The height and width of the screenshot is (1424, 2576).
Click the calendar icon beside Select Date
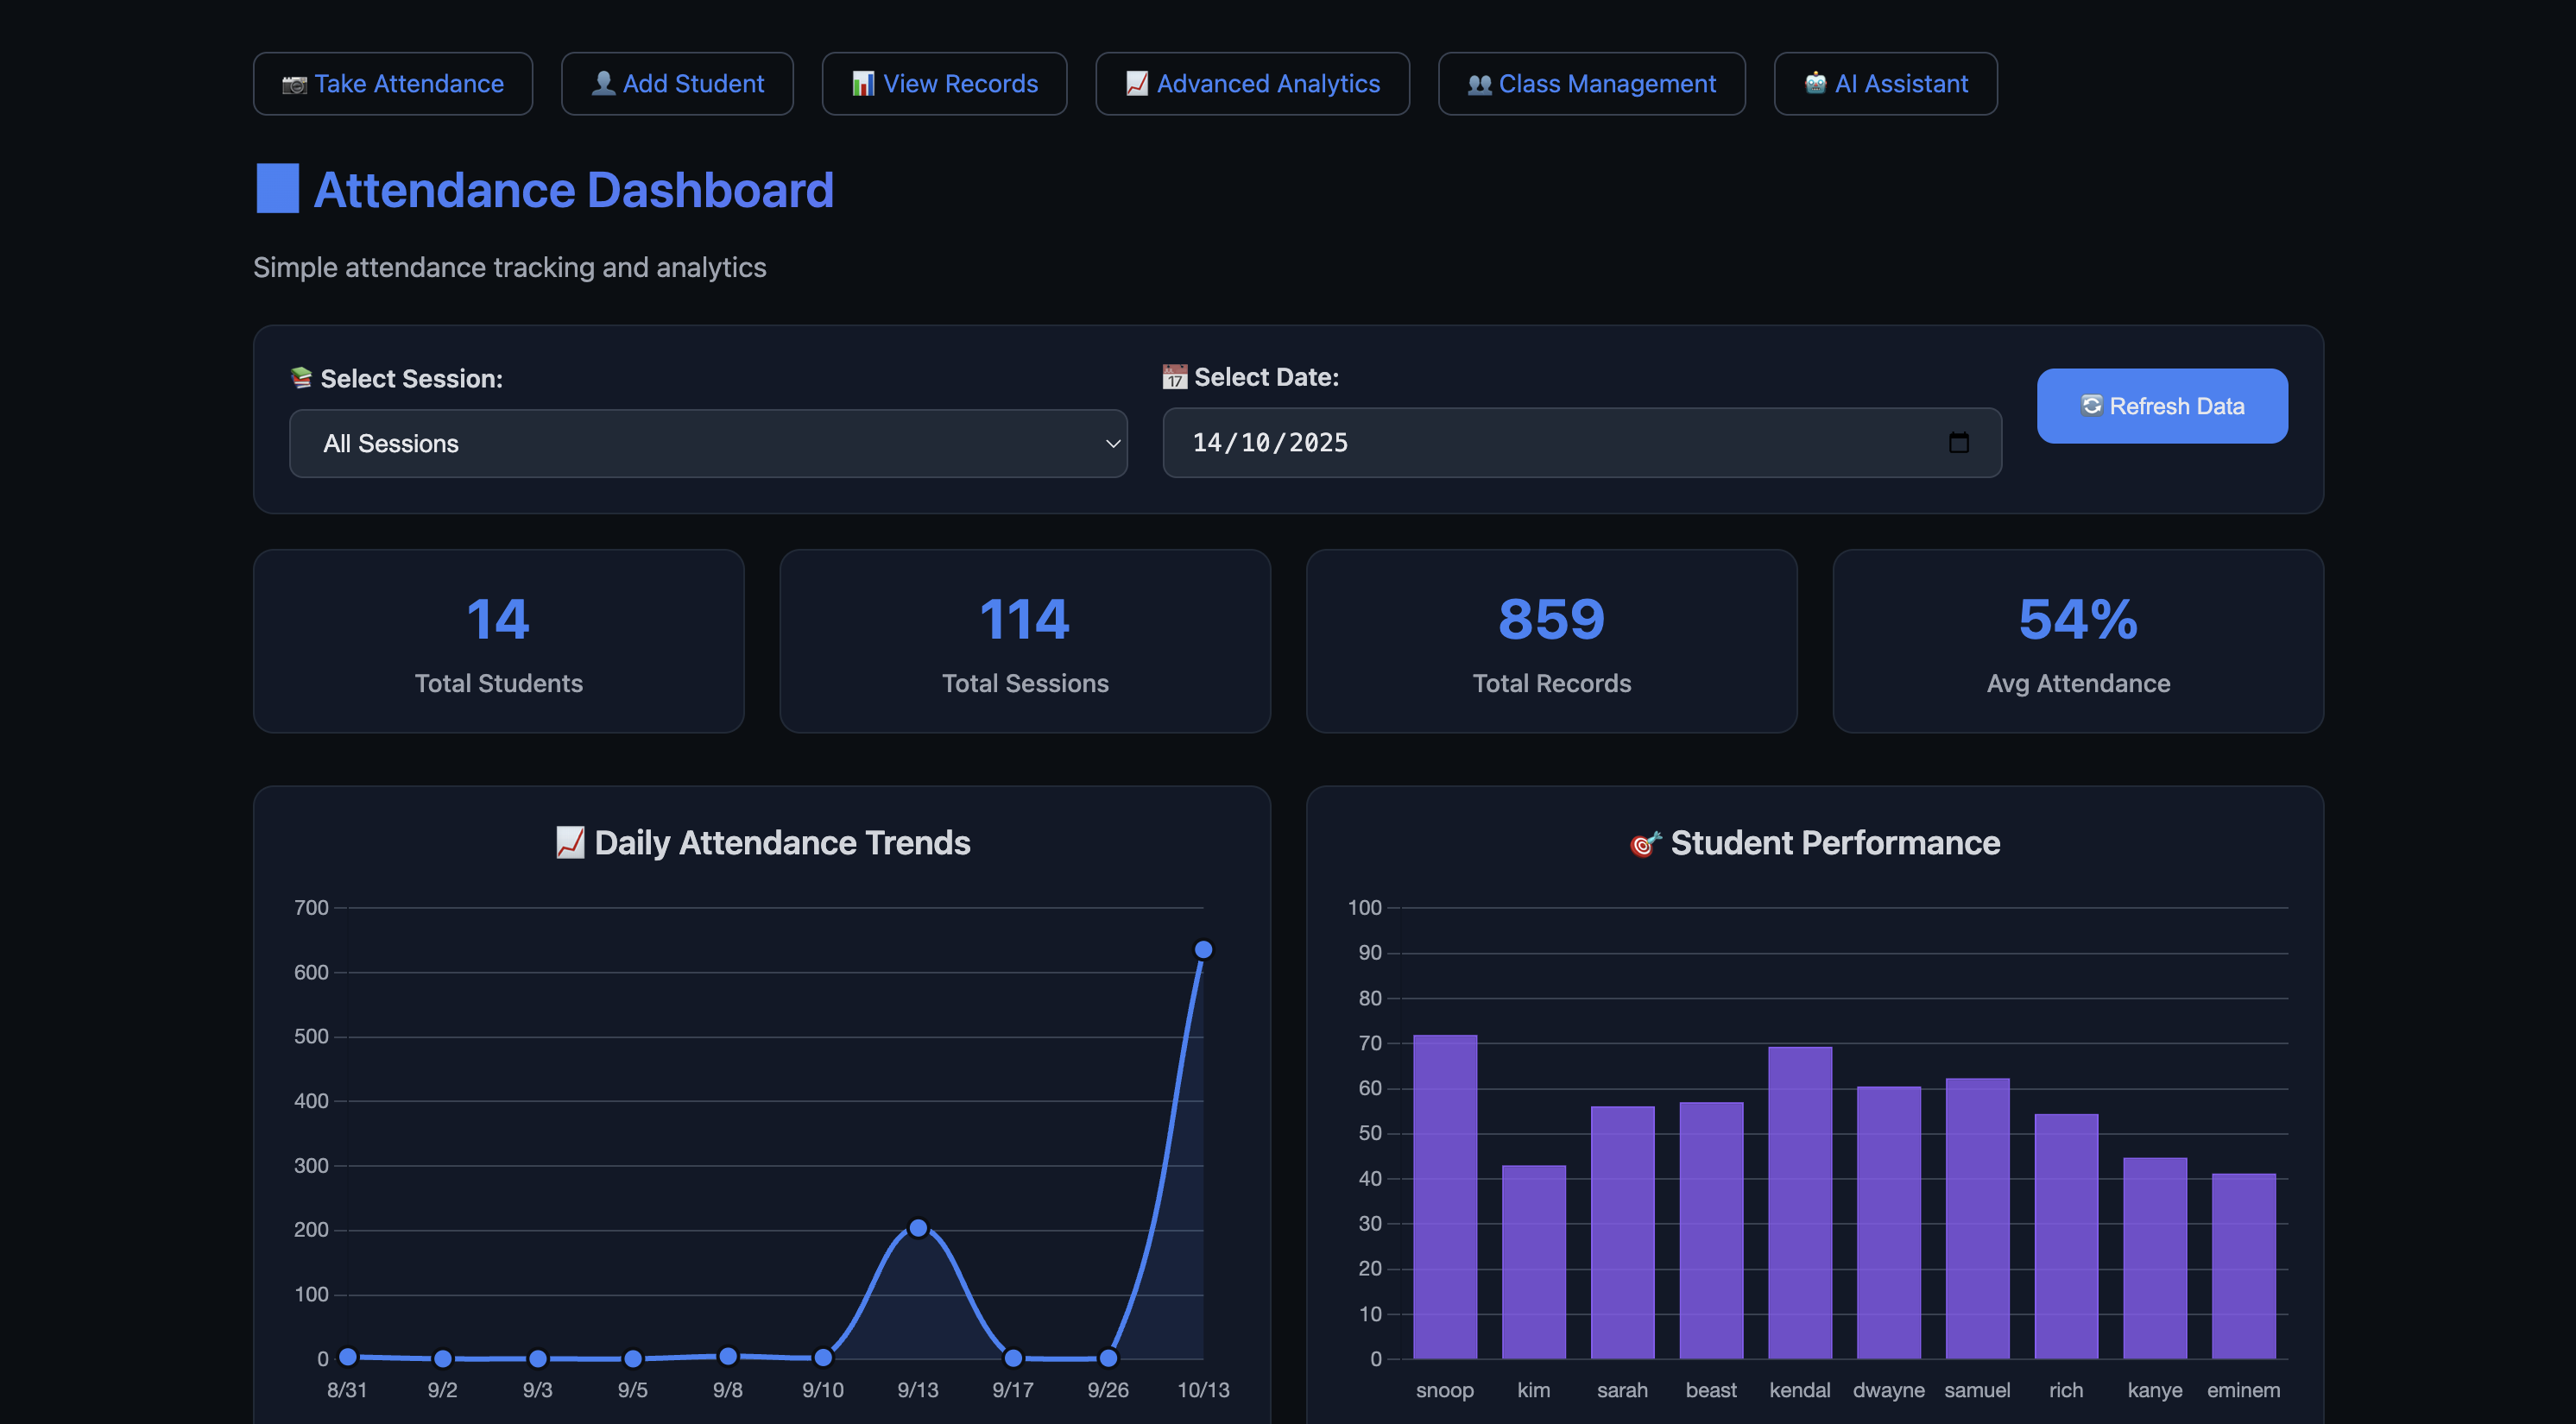[x=1174, y=377]
